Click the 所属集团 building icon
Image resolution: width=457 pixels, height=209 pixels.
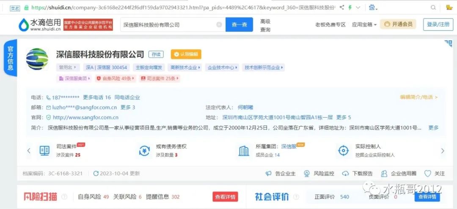[x=244, y=151]
